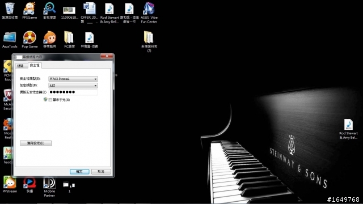
Task: Select the yellow PCM shortcut icon
Action: 7,70
